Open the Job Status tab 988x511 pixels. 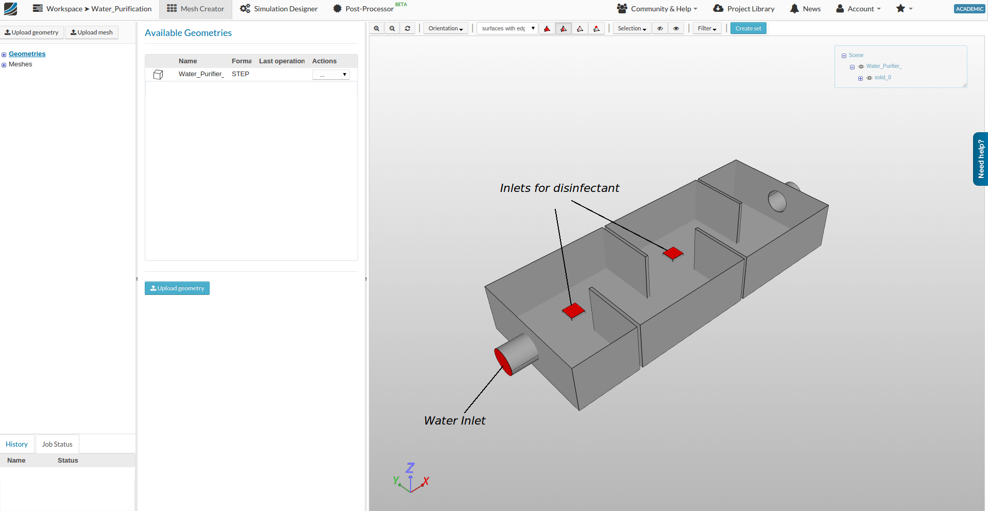[x=57, y=444]
